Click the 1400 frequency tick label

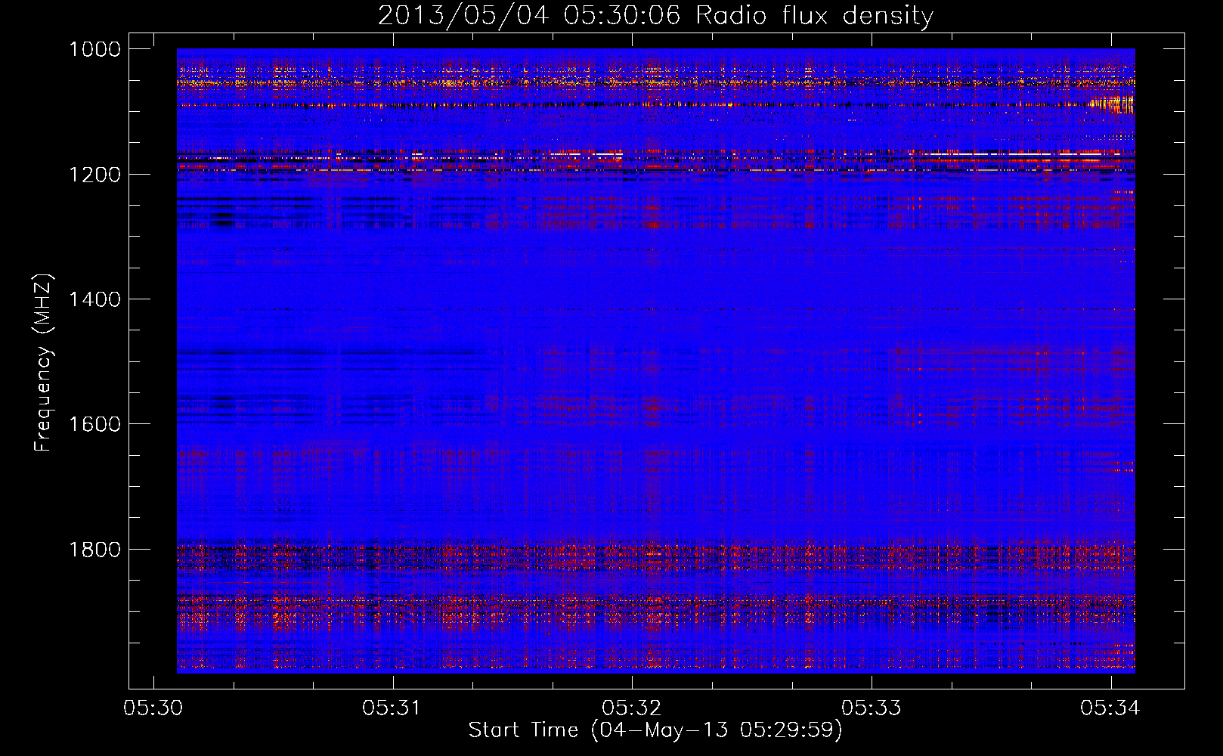pos(94,299)
